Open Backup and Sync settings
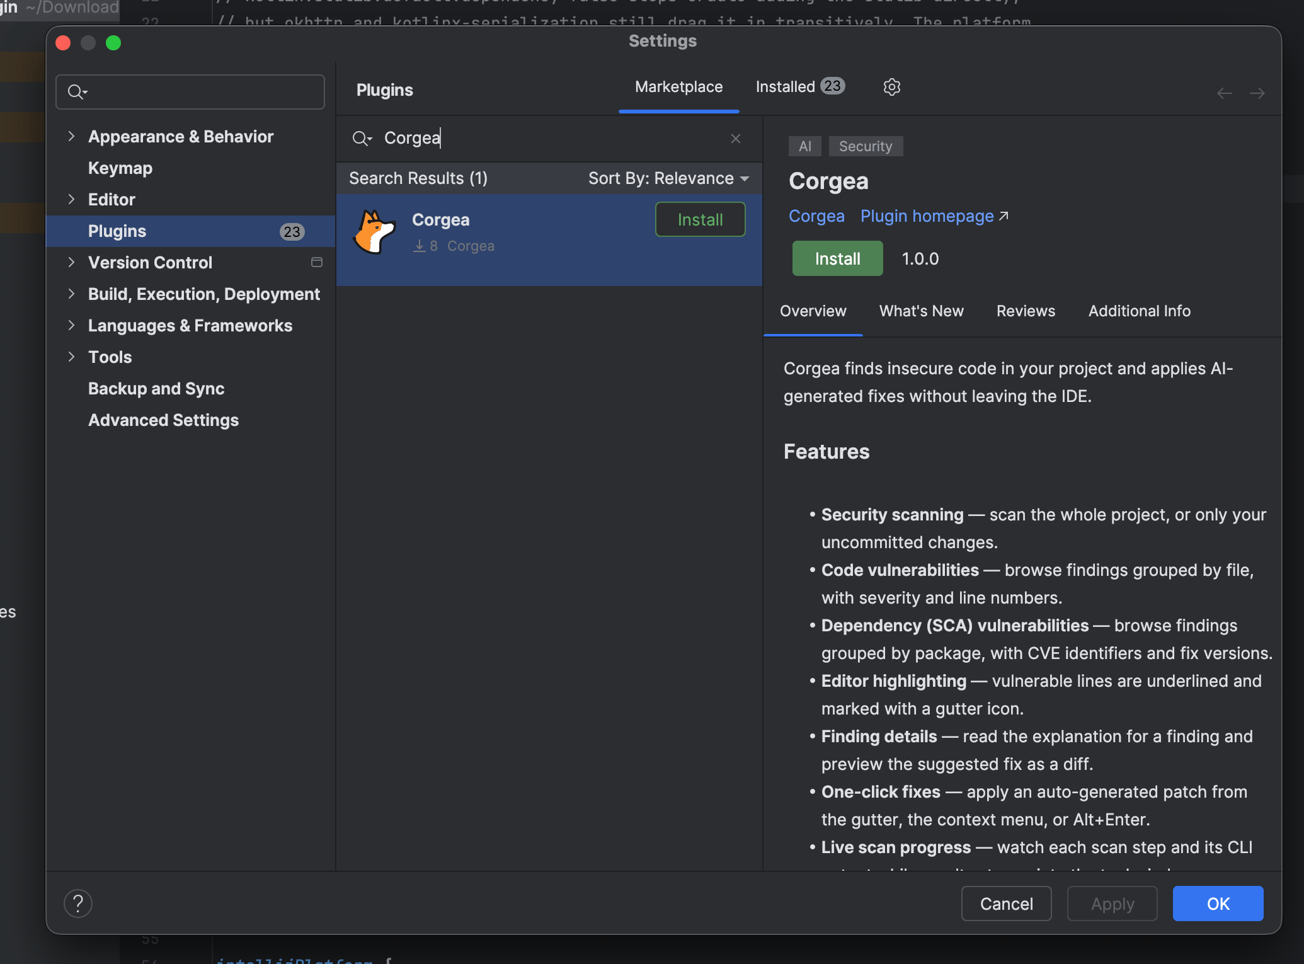Screen dimensions: 1304x964 [190, 388]
